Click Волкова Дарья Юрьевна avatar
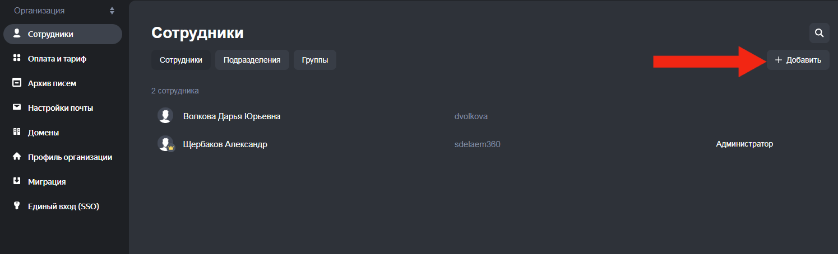The image size is (838, 254). tap(165, 116)
